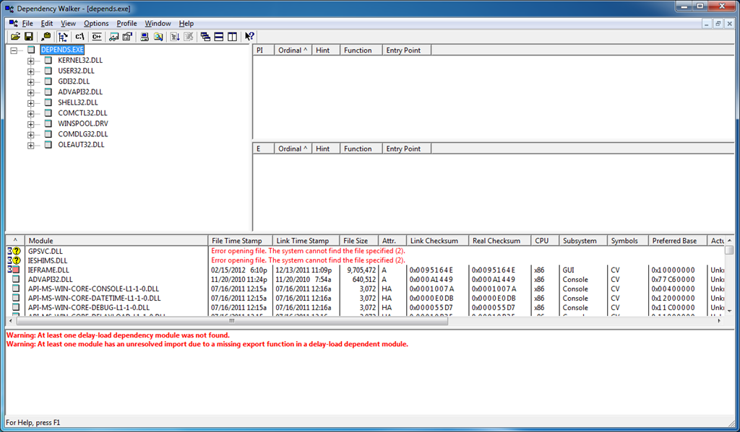Select DEPENDS.EXE in the module tree

tap(62, 50)
